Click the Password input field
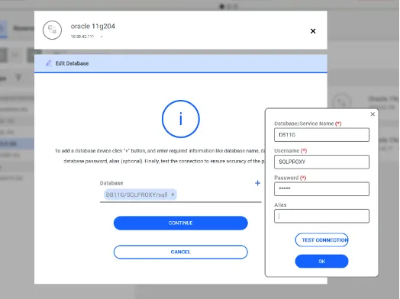 coord(321,188)
